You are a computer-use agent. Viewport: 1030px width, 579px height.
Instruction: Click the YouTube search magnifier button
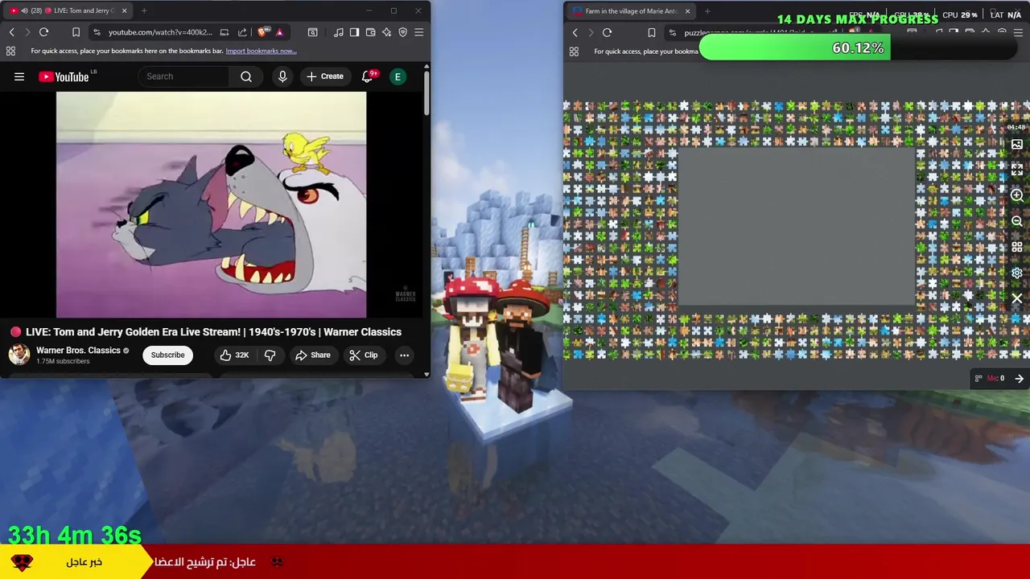tap(246, 76)
